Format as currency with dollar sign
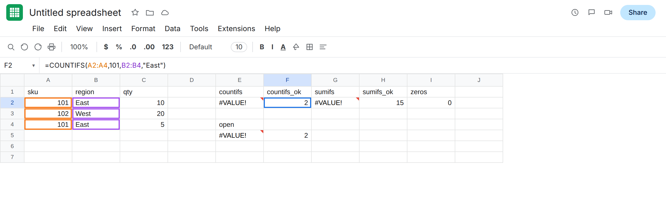The height and width of the screenshot is (223, 666). (x=106, y=47)
